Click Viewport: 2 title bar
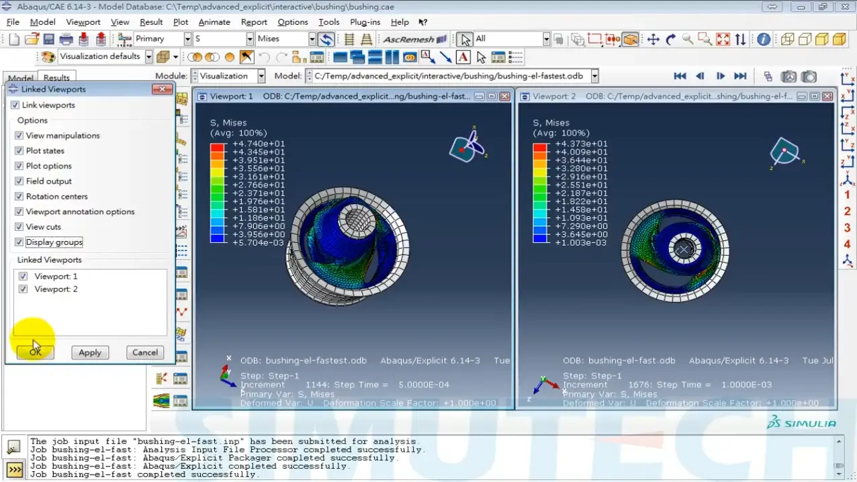Screen dimensions: 857x482 (x=676, y=96)
